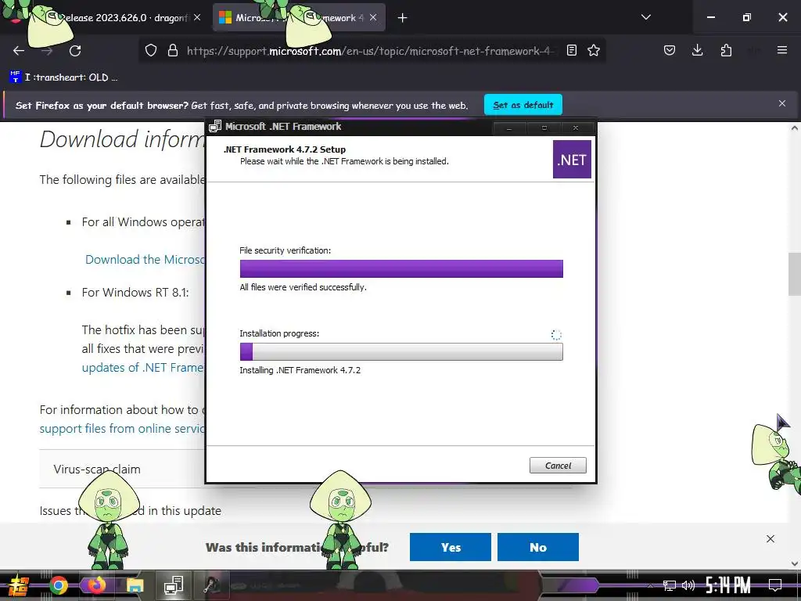The width and height of the screenshot is (801, 601).
Task: Open the network tray icon
Action: pos(670,585)
